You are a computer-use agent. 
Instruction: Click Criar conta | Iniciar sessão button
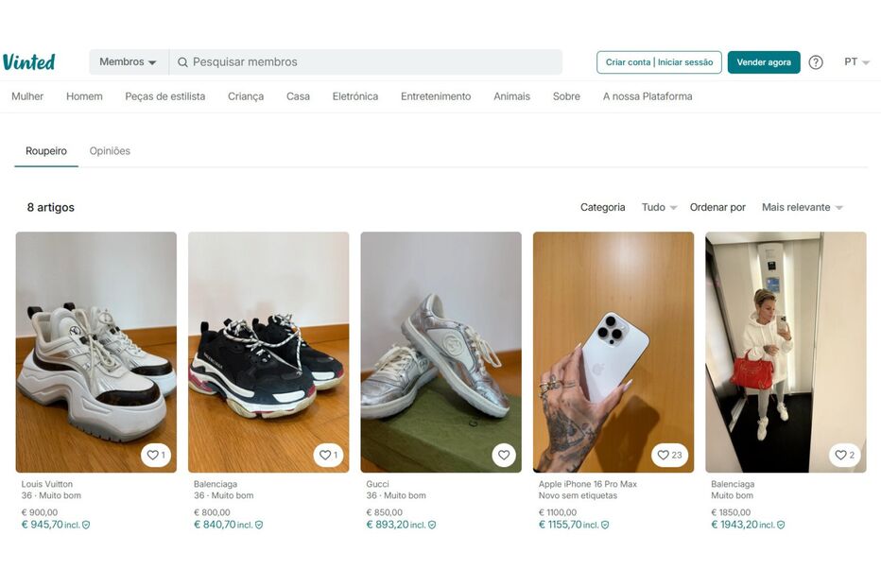659,62
